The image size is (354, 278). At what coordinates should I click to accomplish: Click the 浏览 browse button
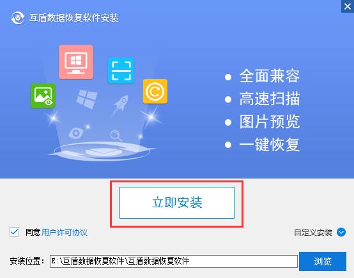pos(323,261)
